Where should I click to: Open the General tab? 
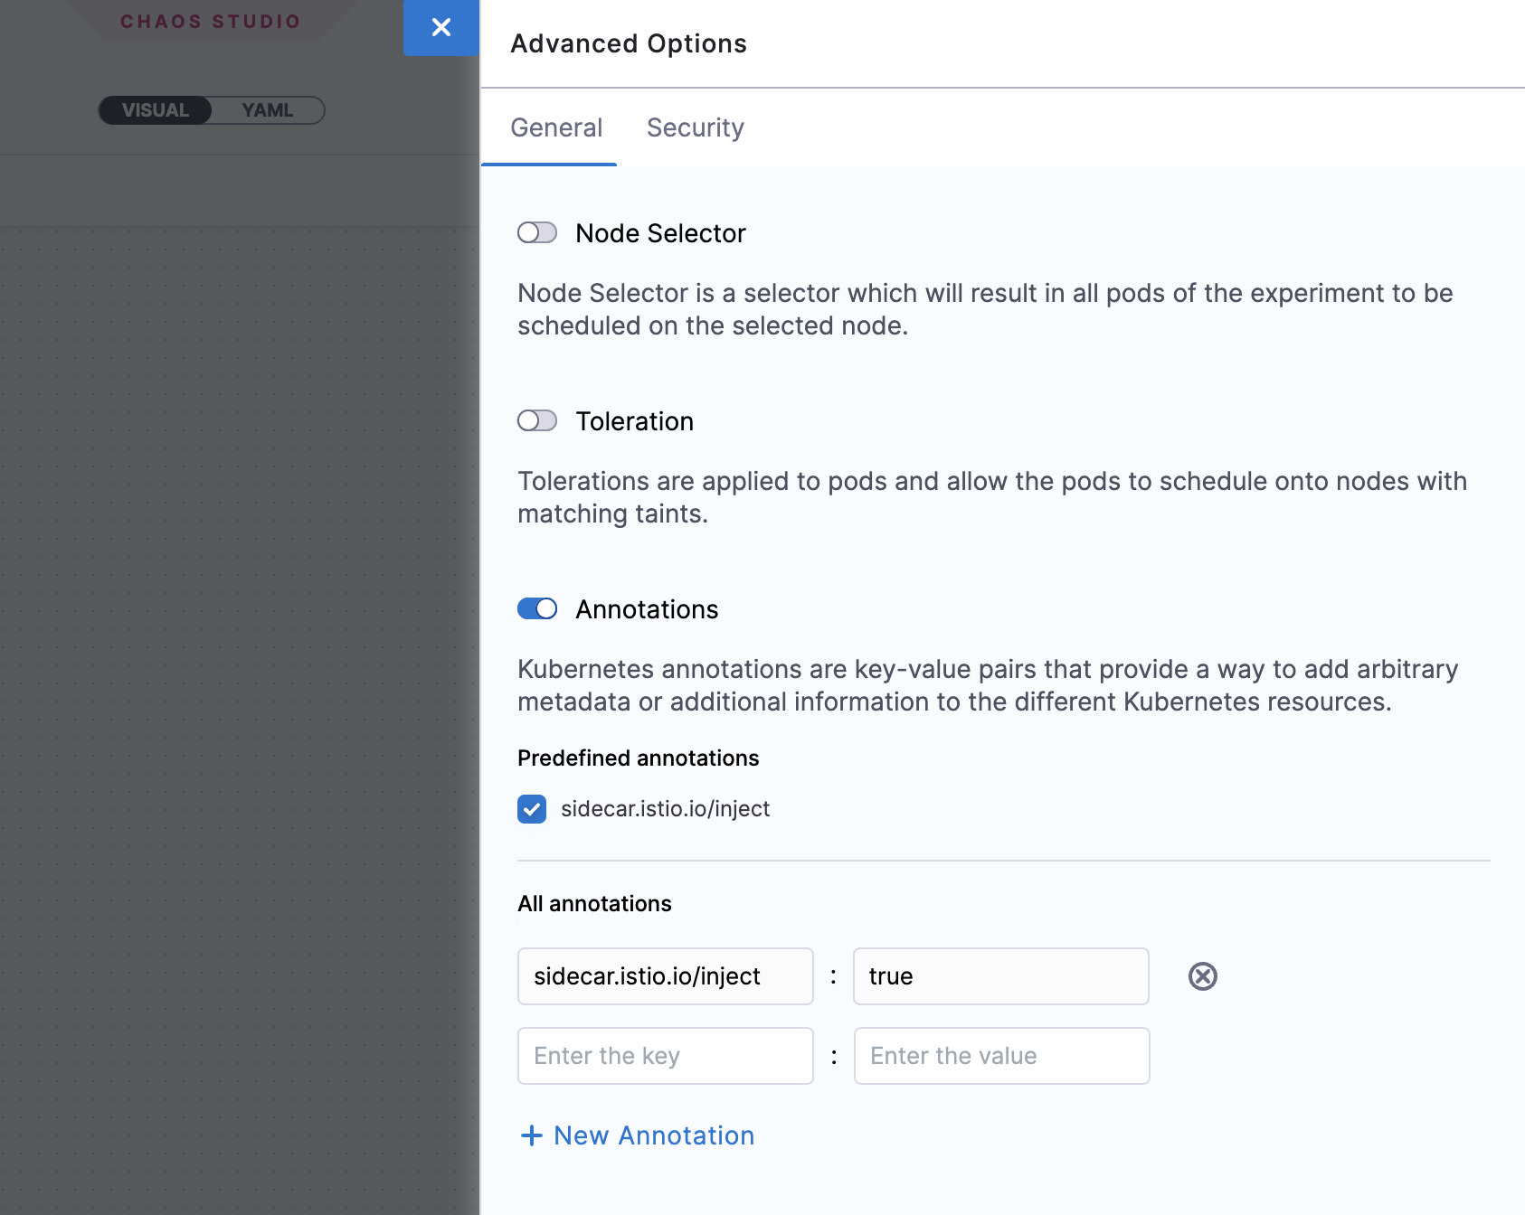556,127
